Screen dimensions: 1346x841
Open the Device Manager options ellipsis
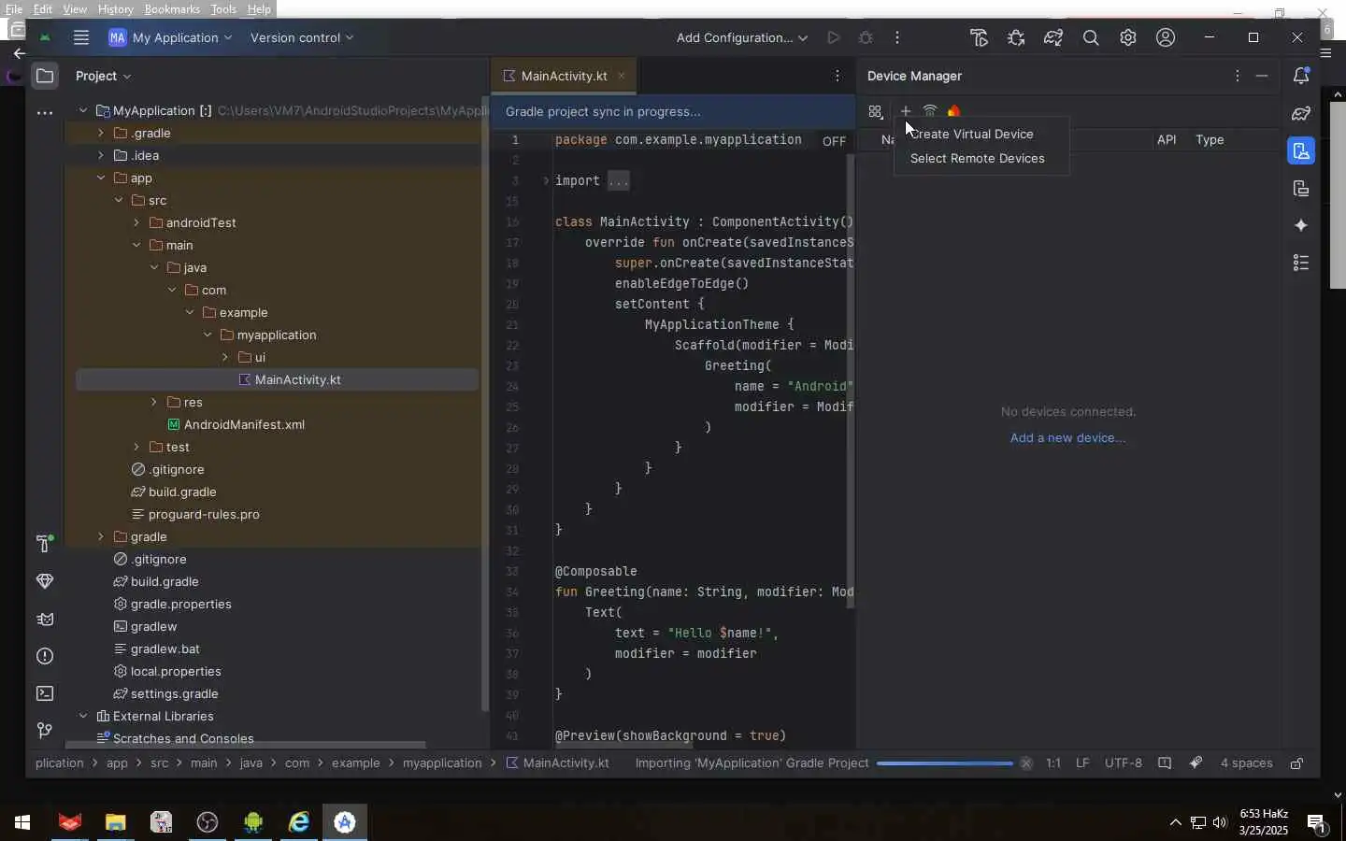[1238, 76]
